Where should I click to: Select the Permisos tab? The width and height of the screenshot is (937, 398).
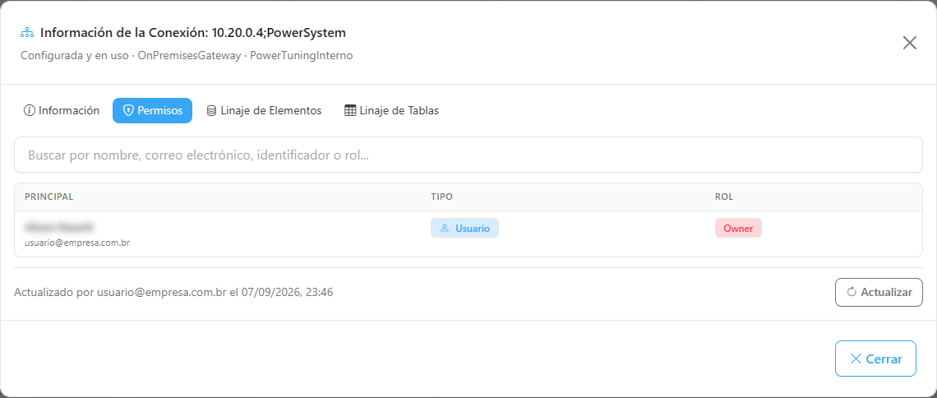152,110
